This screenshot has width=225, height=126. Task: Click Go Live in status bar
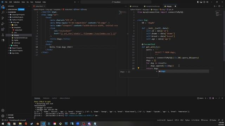coord(205,120)
